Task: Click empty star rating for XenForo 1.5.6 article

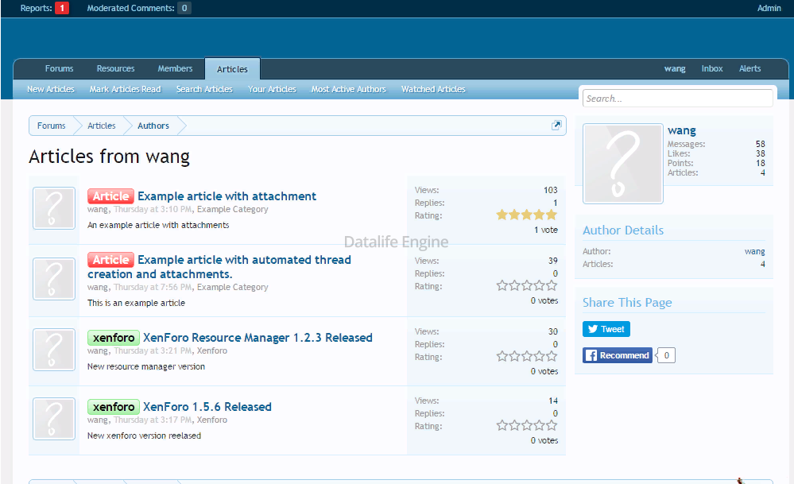Action: pos(527,426)
